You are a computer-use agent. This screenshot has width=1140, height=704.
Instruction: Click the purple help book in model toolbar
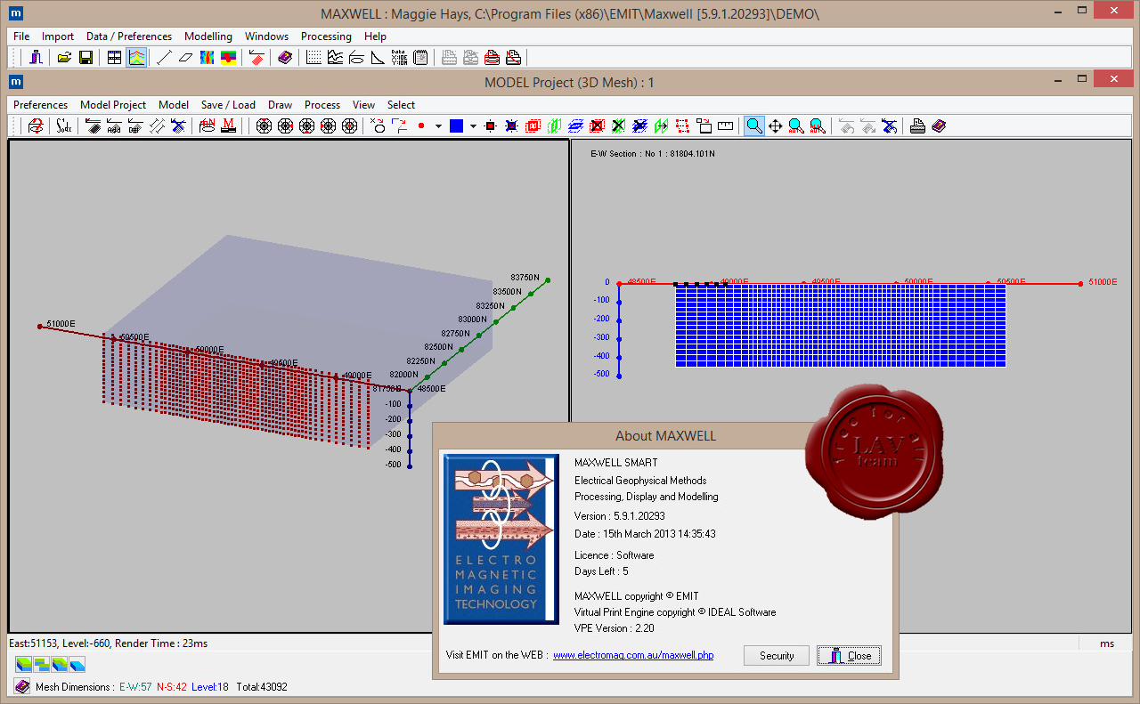[939, 126]
